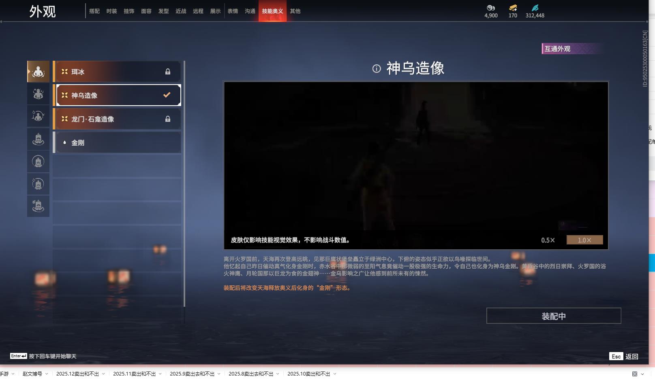Click the petal icon on 神乌造像 row
The height and width of the screenshot is (380, 655).
click(64, 95)
